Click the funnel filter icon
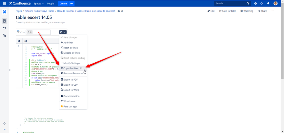The height and width of the screenshot is (133, 284). (x=18, y=32)
